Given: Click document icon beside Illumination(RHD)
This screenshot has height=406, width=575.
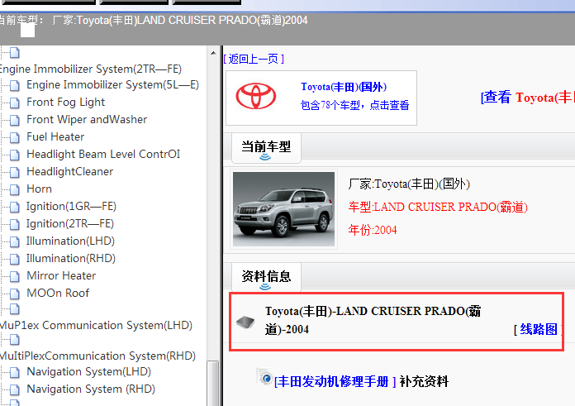Looking at the screenshot, I should (15, 259).
